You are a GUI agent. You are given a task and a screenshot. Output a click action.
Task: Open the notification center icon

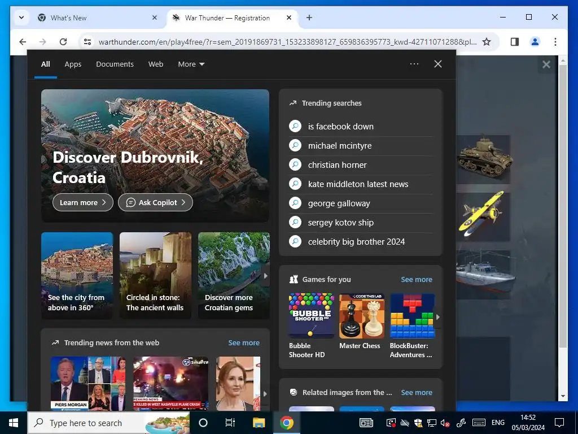tap(559, 423)
